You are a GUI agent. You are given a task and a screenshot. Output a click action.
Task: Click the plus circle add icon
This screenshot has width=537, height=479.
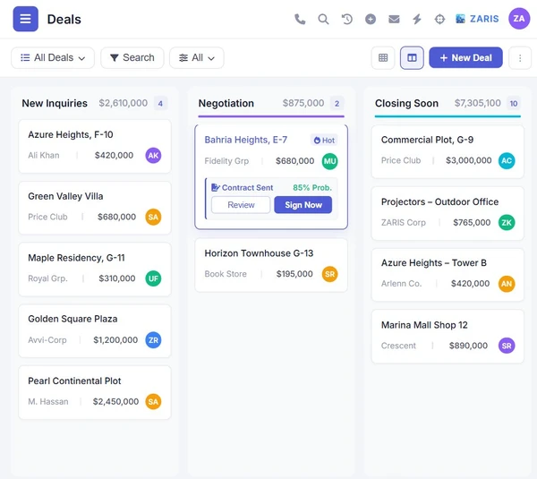[x=371, y=19]
